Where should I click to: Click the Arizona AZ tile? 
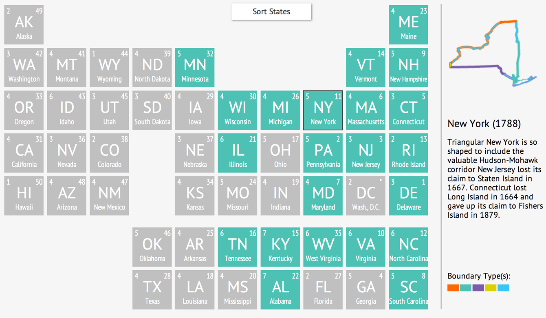(67, 196)
